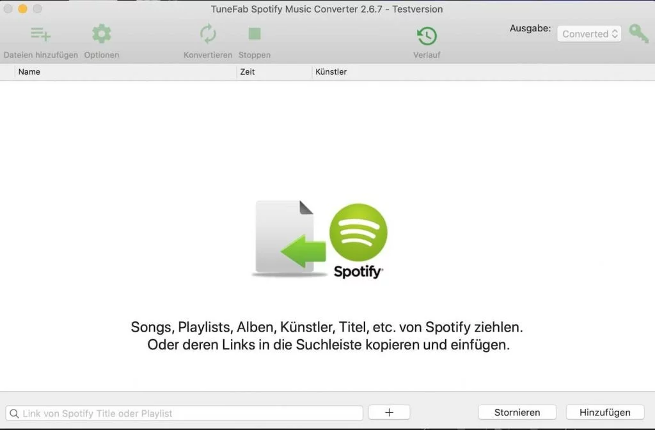The width and height of the screenshot is (655, 430).
Task: Click the key registration icon
Action: pyautogui.click(x=639, y=33)
